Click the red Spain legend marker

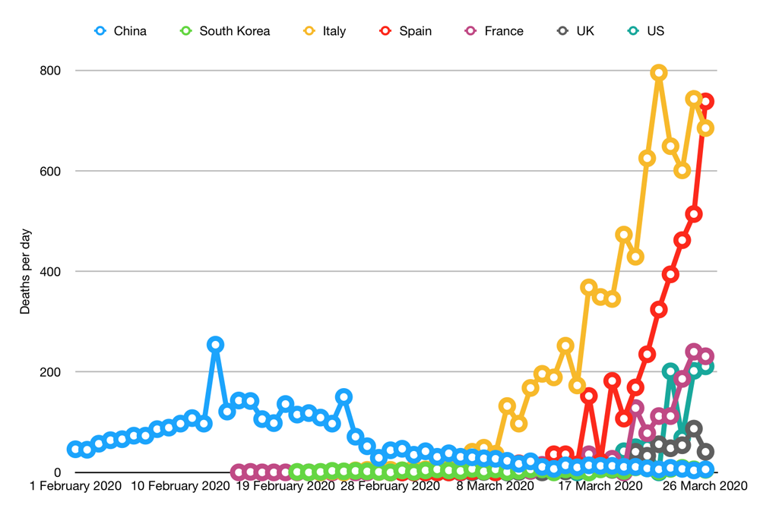tap(385, 31)
